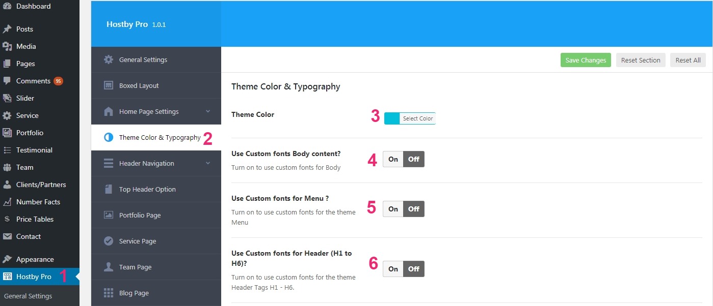Select the Boxed Layout panel icon
The height and width of the screenshot is (306, 713).
[x=109, y=85]
